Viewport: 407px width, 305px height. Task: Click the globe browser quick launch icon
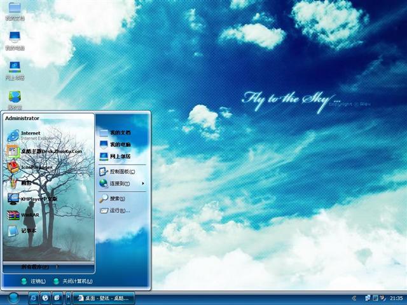tap(45, 298)
